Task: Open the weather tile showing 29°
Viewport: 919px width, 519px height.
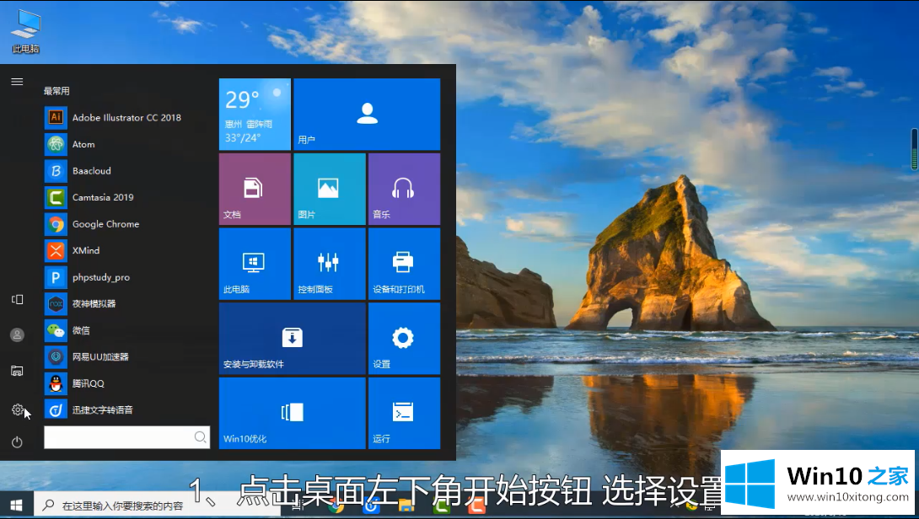Action: point(255,115)
